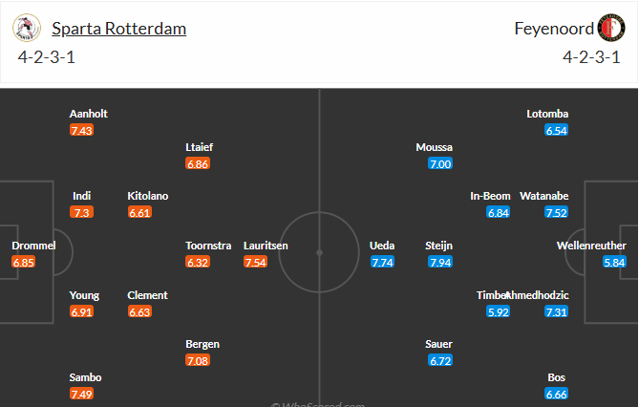
Task: Select player Watanabe
Action: [544, 196]
